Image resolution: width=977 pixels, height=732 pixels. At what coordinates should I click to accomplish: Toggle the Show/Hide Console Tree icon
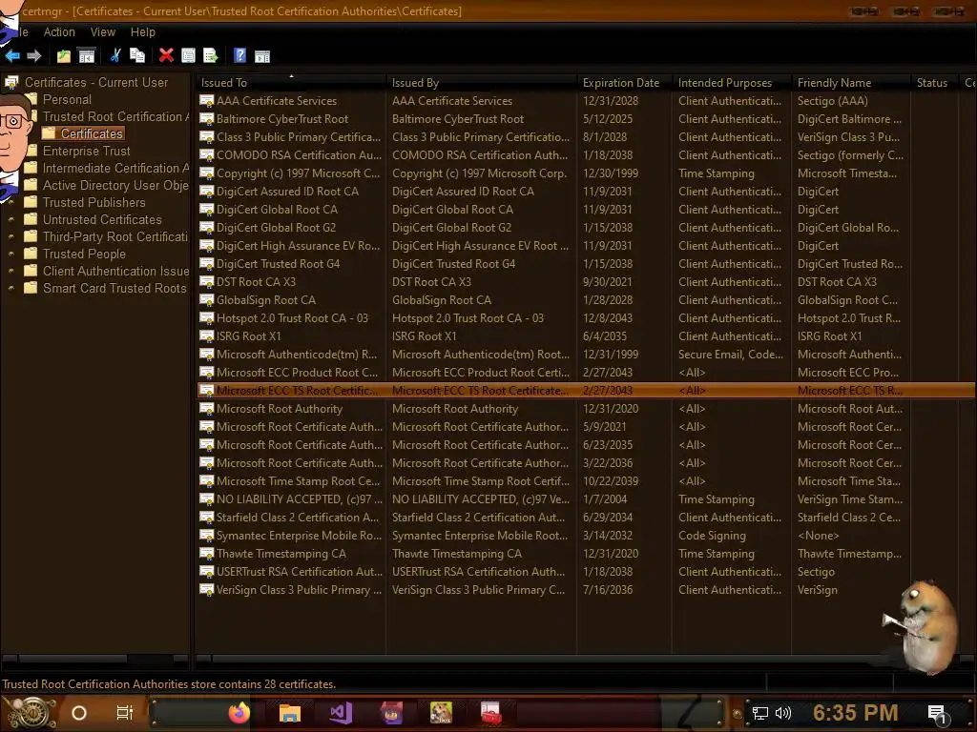pyautogui.click(x=87, y=56)
